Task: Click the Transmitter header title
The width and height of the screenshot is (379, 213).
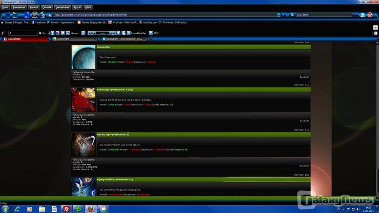Action: coord(103,47)
